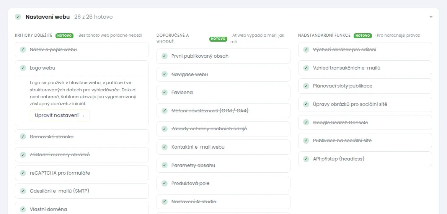Click check icon for Logo webu
The height and width of the screenshot is (214, 447).
23,68
